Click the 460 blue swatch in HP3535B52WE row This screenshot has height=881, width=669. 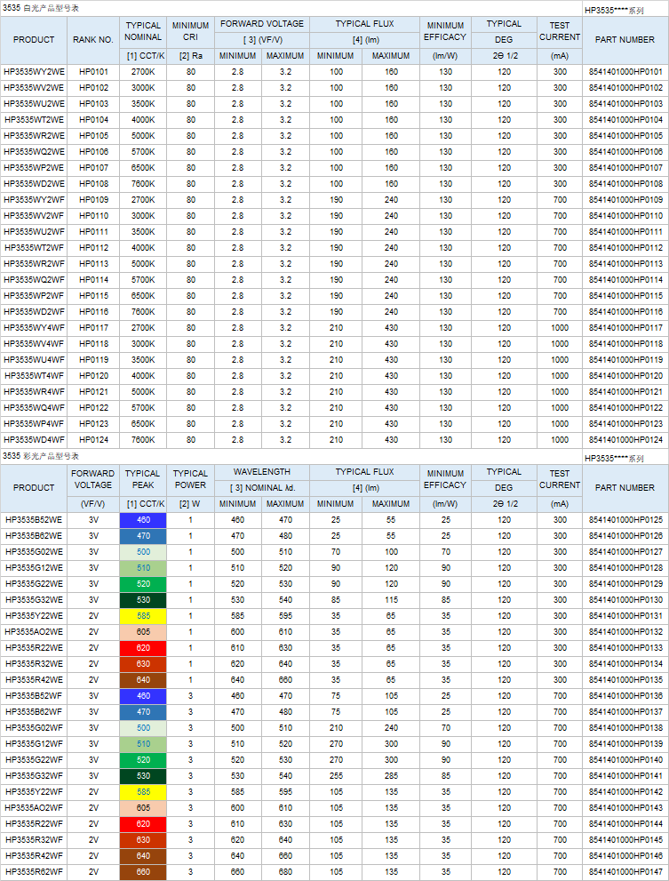143,520
